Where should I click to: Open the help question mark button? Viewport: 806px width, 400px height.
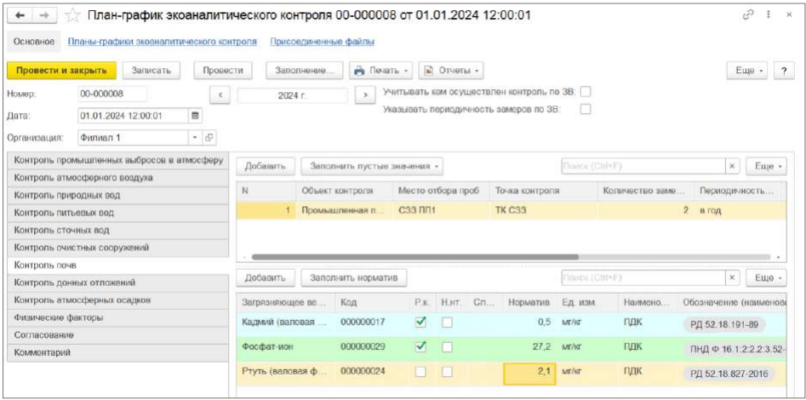click(783, 71)
